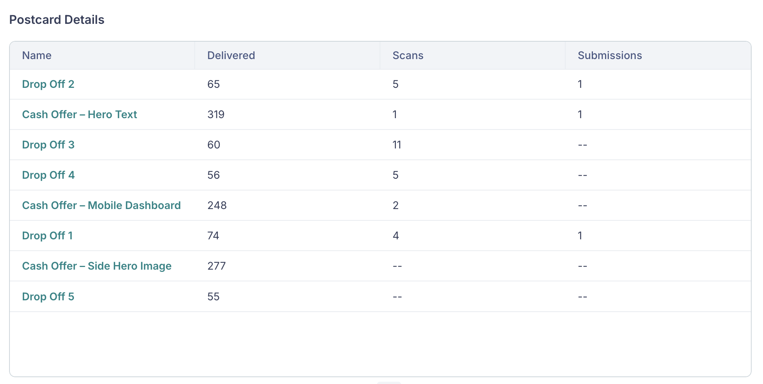Click the Scans column header

pyautogui.click(x=408, y=55)
